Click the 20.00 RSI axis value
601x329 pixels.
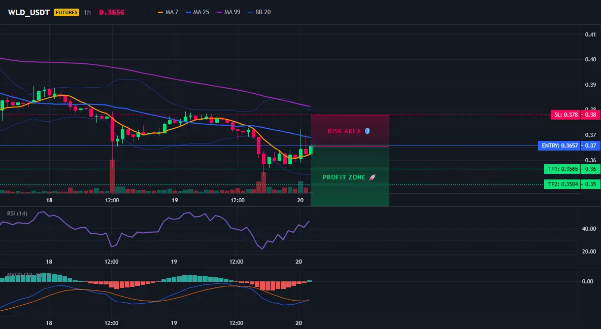pyautogui.click(x=589, y=251)
